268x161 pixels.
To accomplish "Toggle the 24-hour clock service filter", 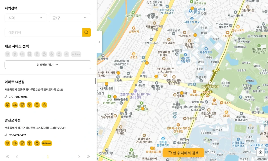I will coord(7,54).
